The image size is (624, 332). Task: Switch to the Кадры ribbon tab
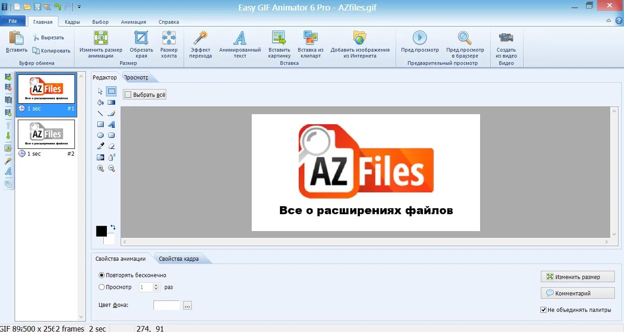tap(72, 22)
